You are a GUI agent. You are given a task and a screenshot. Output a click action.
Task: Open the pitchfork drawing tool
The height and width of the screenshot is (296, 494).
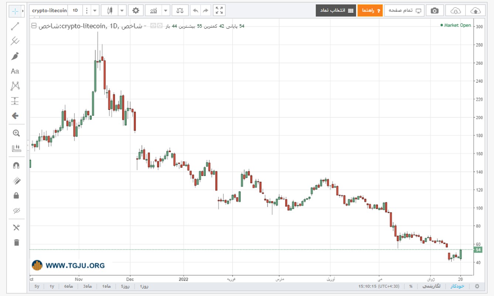pos(15,41)
